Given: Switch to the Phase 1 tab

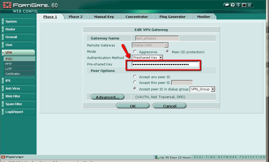Looking at the screenshot, I should point(50,17).
